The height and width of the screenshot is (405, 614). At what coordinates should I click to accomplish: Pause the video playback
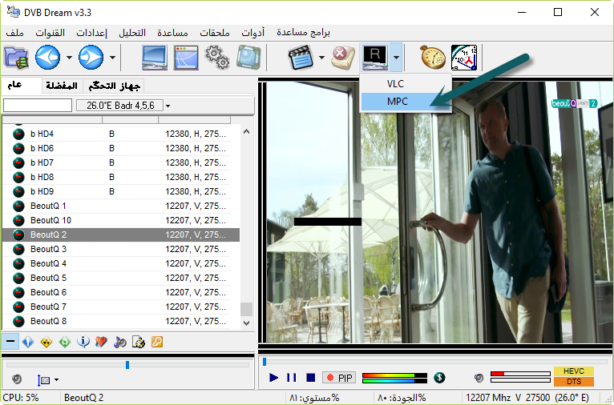(291, 378)
